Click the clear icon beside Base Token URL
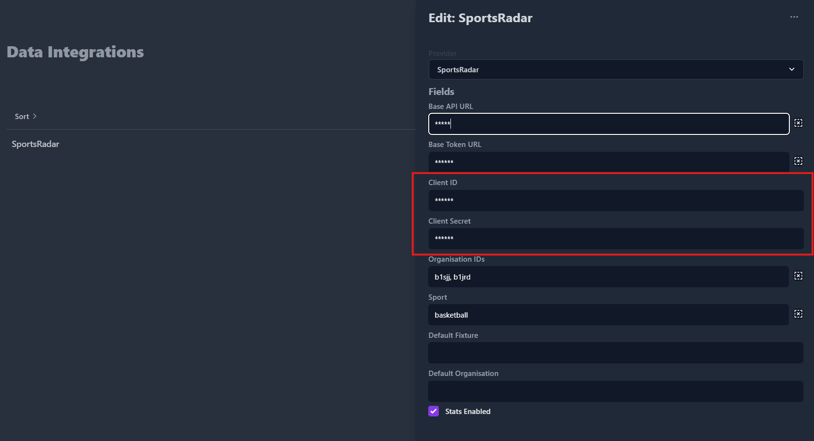The width and height of the screenshot is (814, 441). tap(799, 161)
